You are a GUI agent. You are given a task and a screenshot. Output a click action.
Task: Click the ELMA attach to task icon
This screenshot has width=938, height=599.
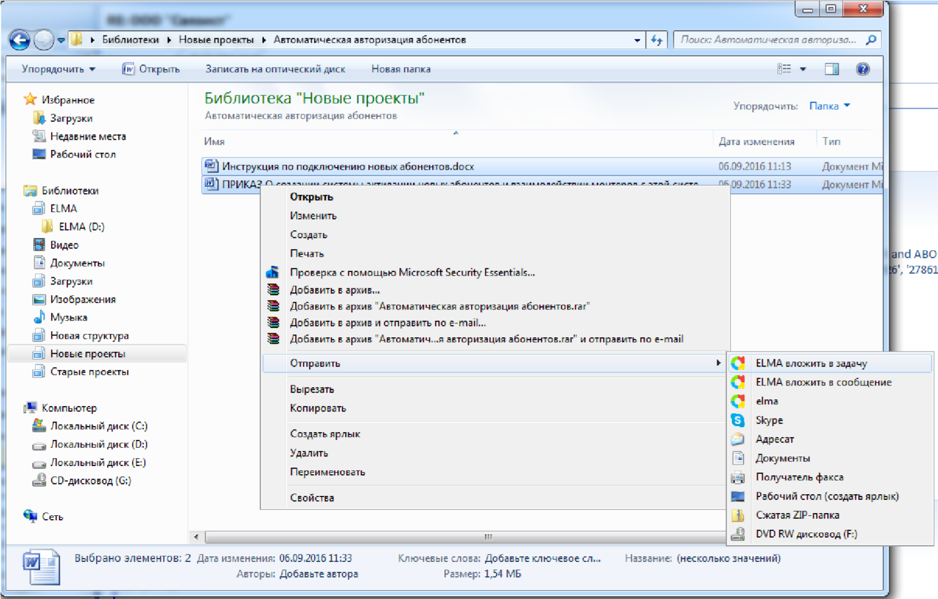tap(738, 363)
